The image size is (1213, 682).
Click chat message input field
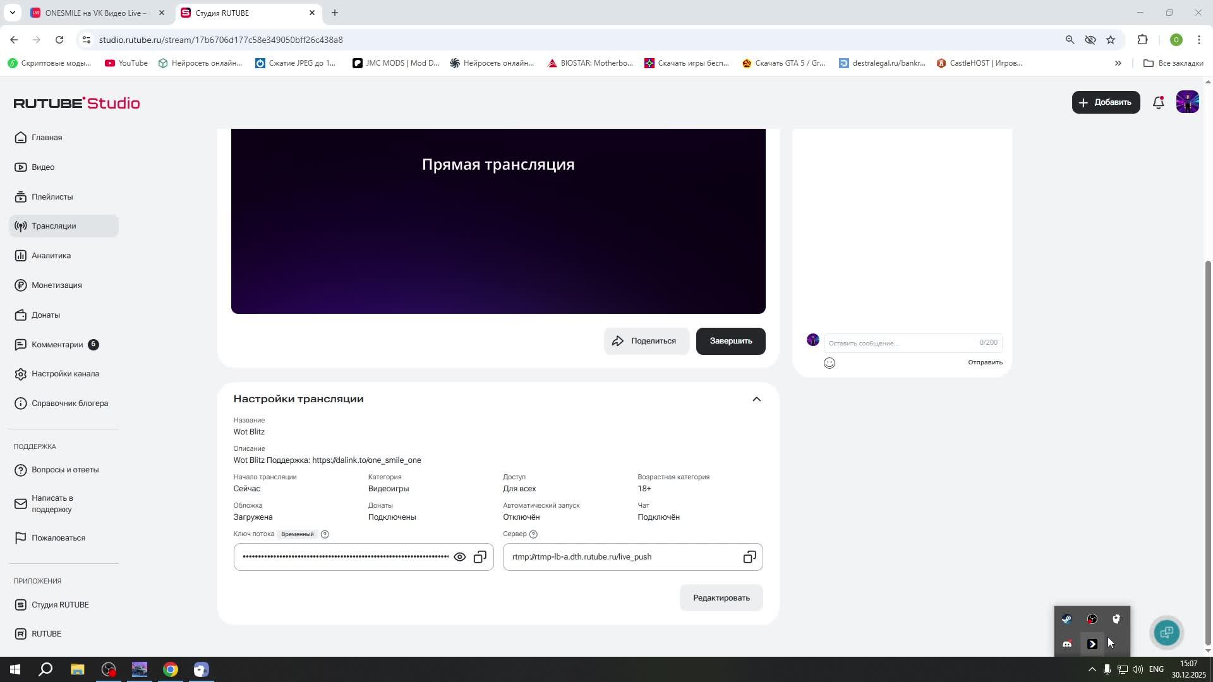pos(900,343)
